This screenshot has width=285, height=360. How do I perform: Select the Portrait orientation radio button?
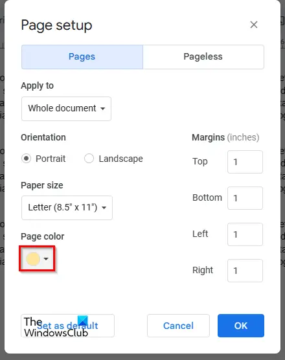(26, 159)
